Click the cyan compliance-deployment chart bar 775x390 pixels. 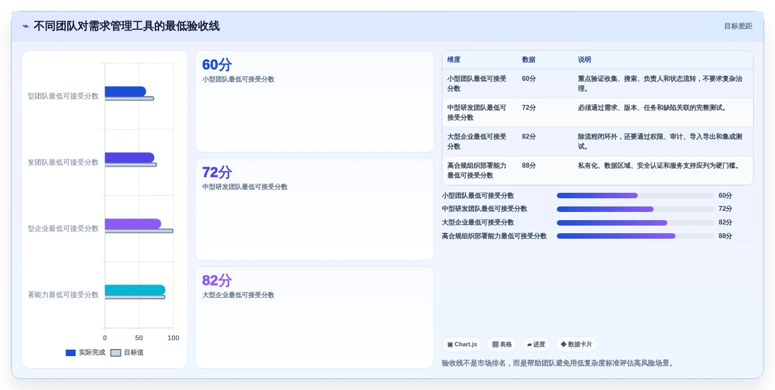[x=135, y=290]
